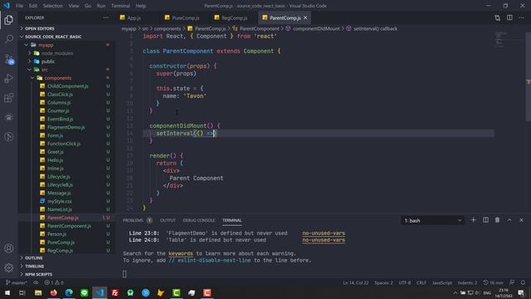This screenshot has height=299, width=531.
Task: Change JavaScript language mode
Action: click(x=441, y=282)
